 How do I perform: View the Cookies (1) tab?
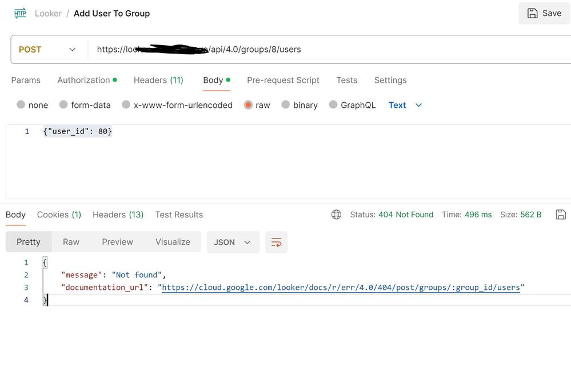click(x=59, y=215)
